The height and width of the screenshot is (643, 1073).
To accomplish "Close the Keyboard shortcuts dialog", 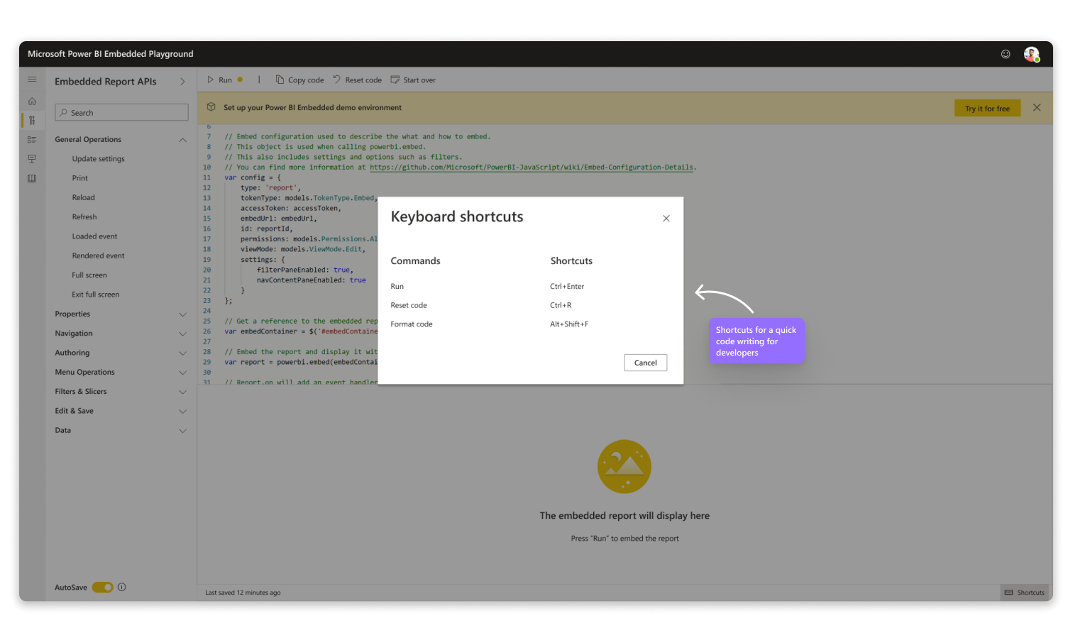I will click(666, 219).
